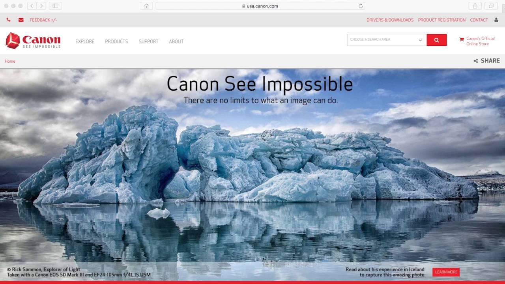Run search with the red magnifier button
This screenshot has height=284, width=505.
pyautogui.click(x=436, y=40)
